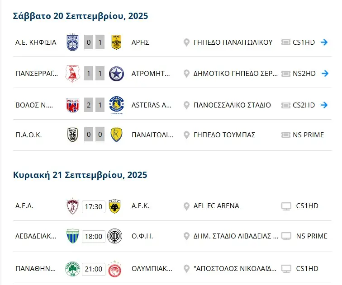The width and height of the screenshot is (342, 285).
Task: Click the Aris yellow team crest
Action: point(117,42)
